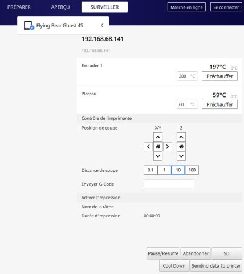The height and width of the screenshot is (274, 244).
Task: Jog the print head left arrow
Action: pyautogui.click(x=148, y=147)
